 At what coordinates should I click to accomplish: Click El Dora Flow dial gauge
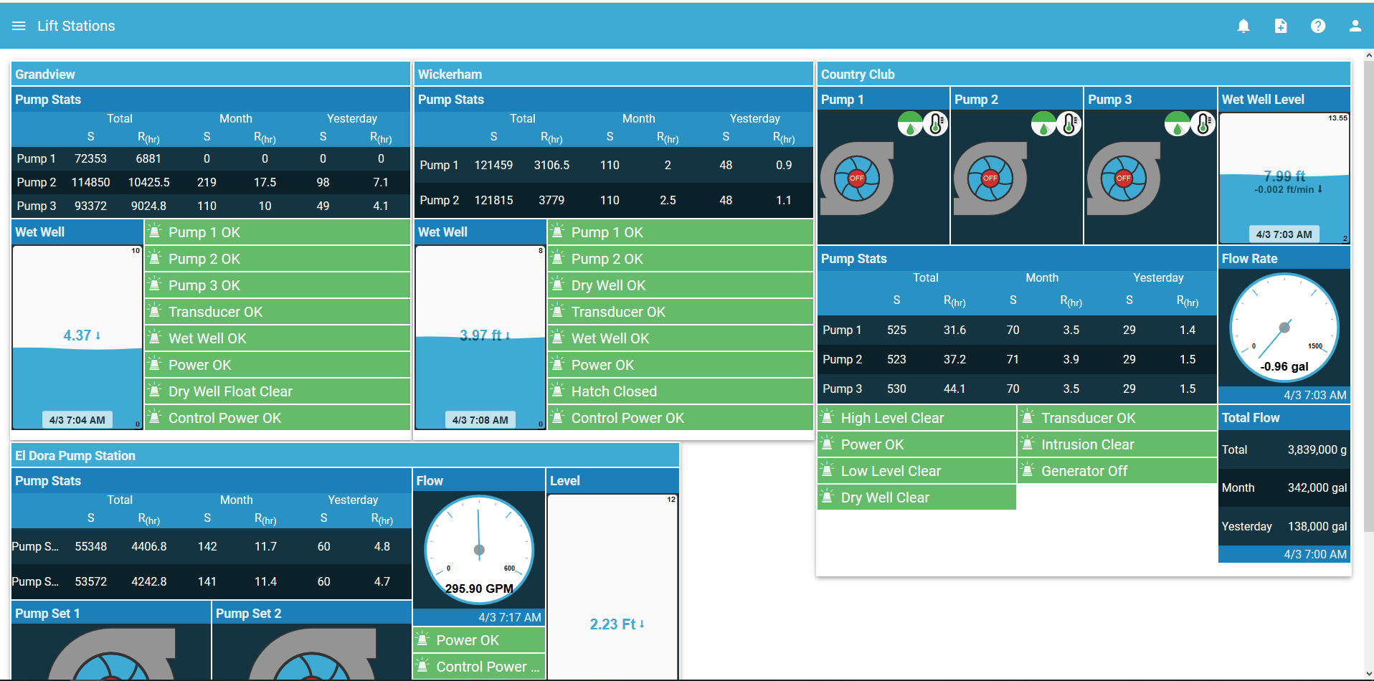479,550
